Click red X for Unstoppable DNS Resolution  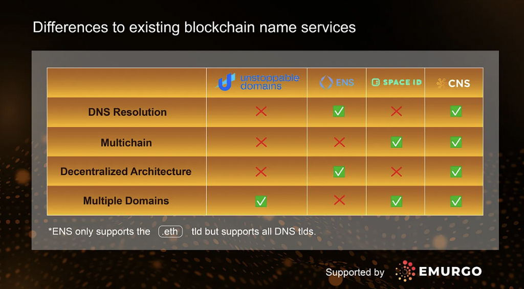click(261, 112)
